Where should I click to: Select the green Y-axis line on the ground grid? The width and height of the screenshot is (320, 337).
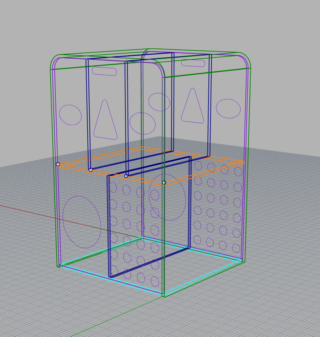pyautogui.click(x=116, y=317)
